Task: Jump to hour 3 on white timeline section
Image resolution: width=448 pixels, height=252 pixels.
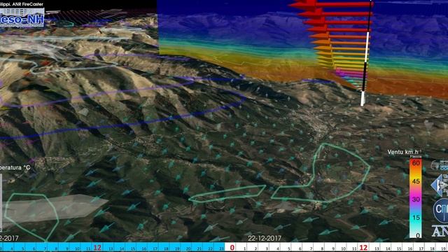Action: tap(267, 249)
